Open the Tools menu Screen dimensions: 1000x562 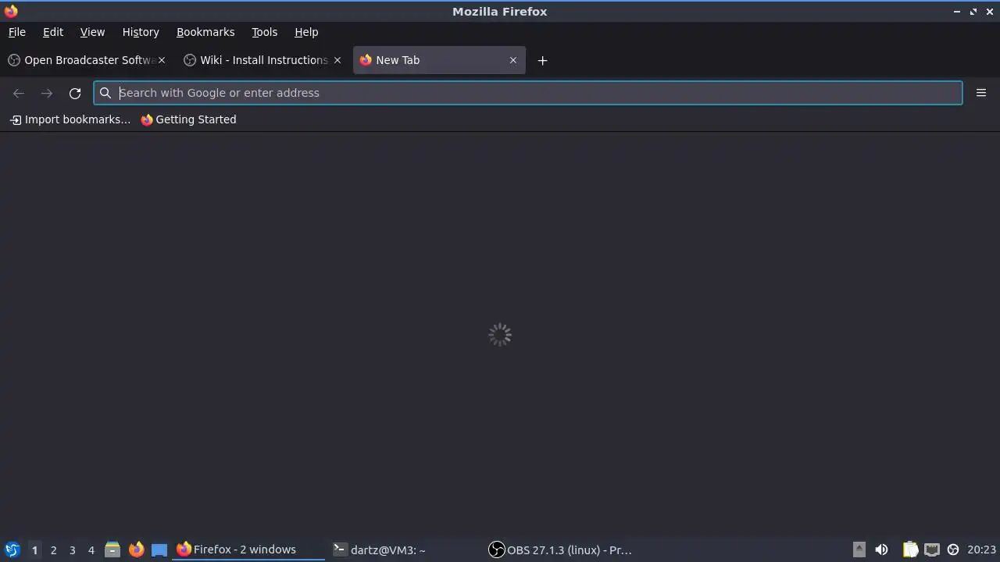(x=264, y=32)
